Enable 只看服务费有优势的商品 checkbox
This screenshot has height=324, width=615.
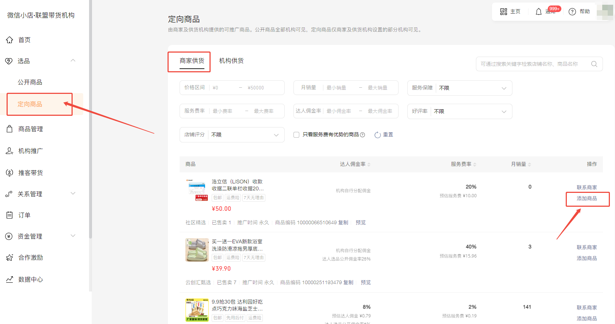296,135
